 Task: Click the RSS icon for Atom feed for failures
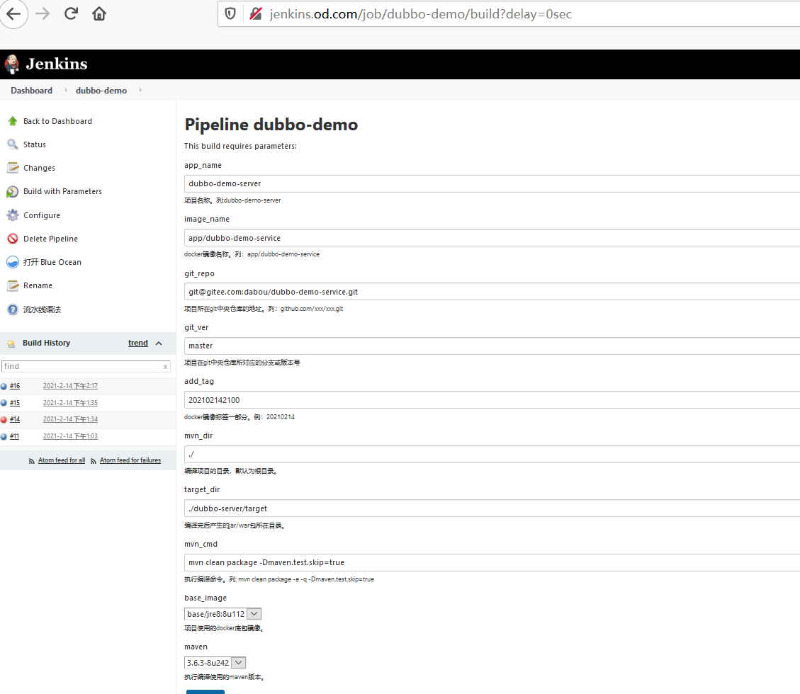[94, 461]
